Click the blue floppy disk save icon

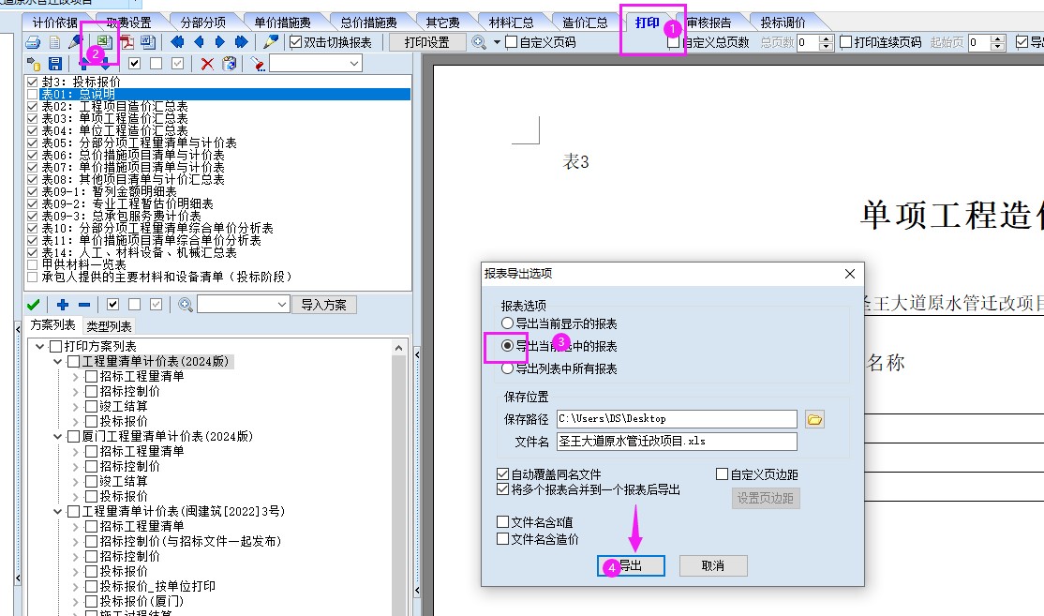(x=55, y=64)
